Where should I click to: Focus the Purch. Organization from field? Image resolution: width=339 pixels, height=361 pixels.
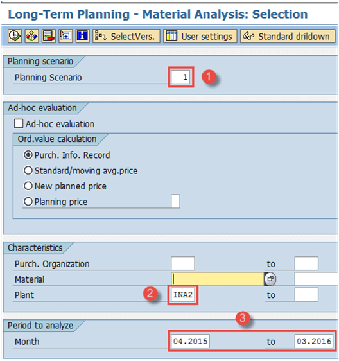point(183,263)
